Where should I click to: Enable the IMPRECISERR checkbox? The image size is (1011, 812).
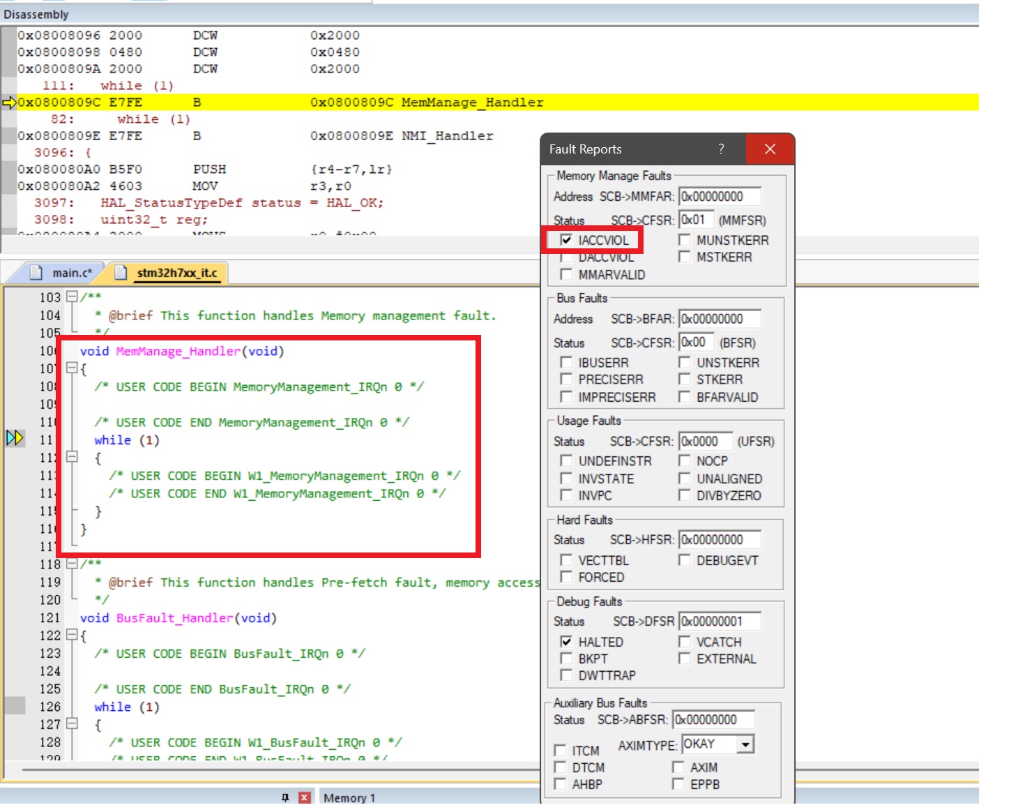(566, 397)
